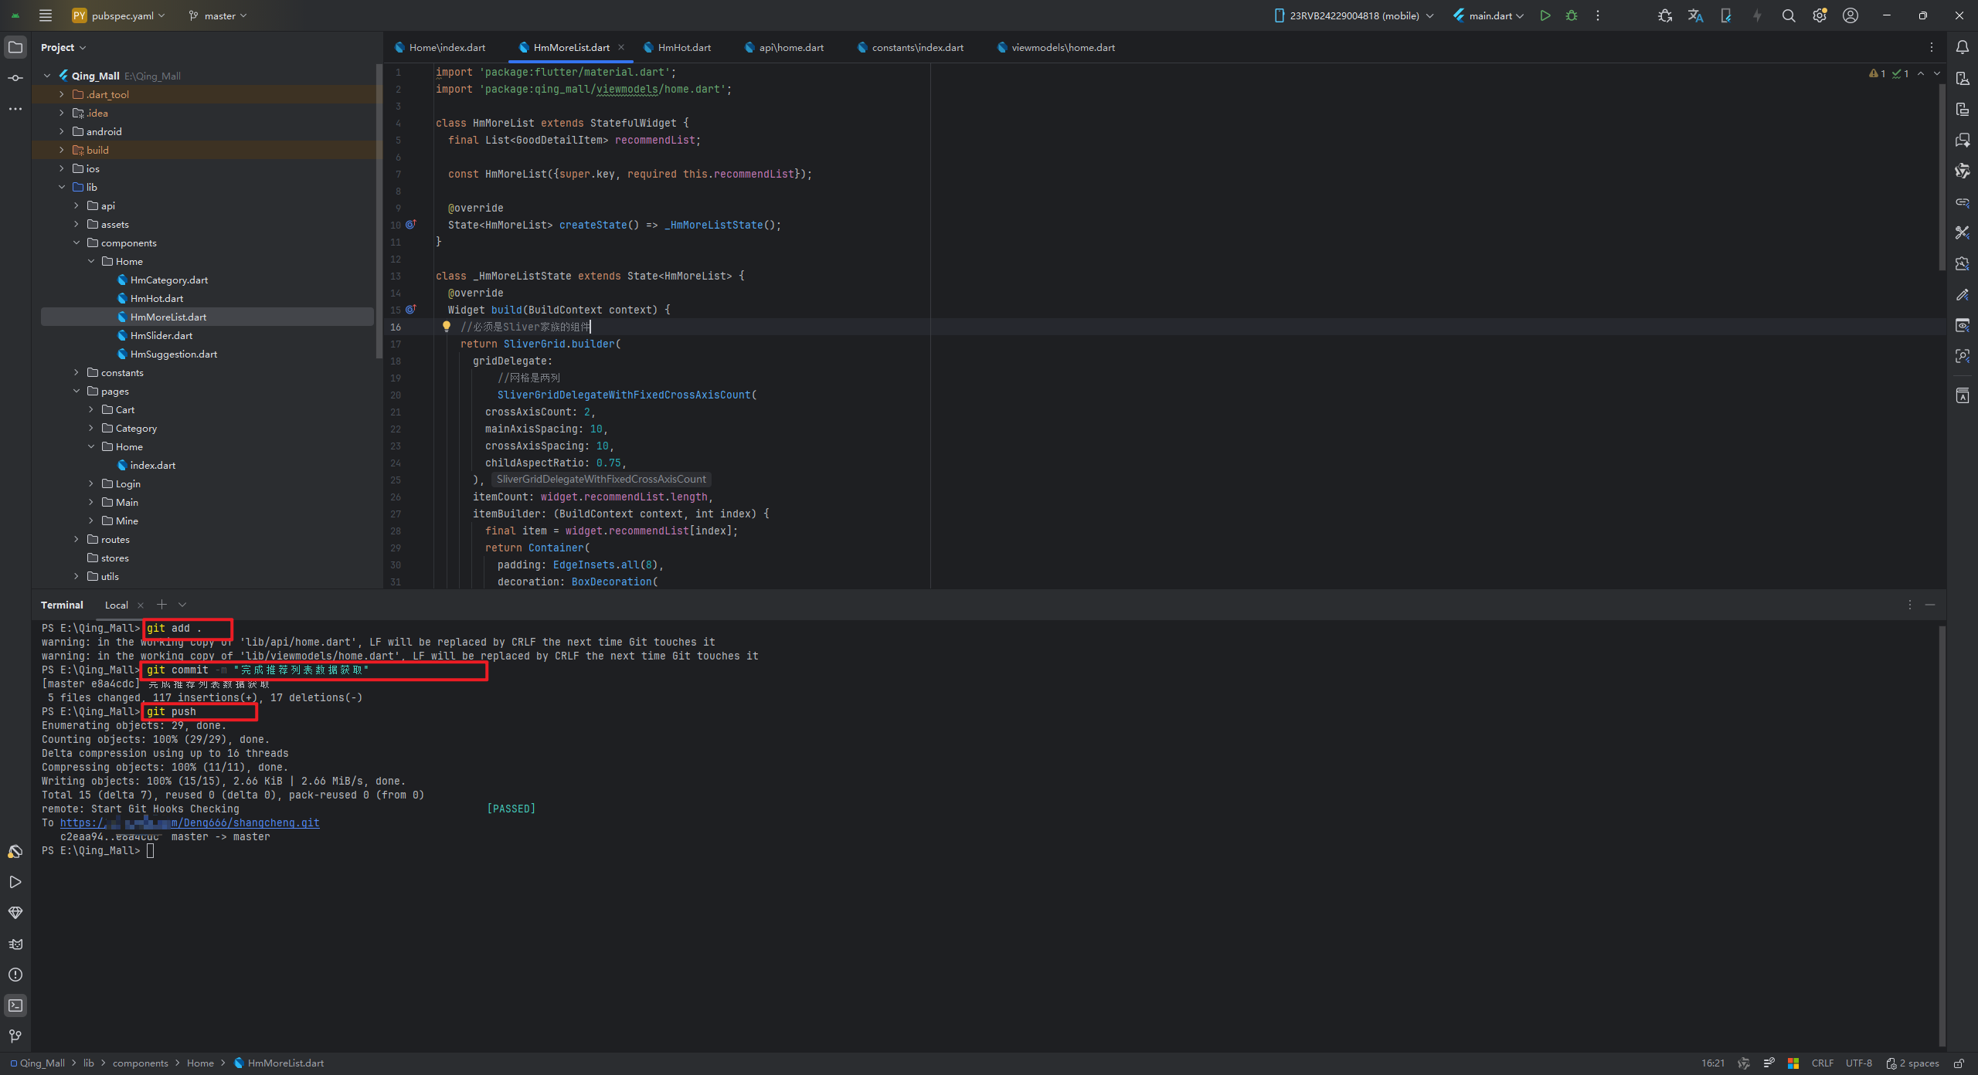Click the intention lightbulb on line 16

coord(446,327)
